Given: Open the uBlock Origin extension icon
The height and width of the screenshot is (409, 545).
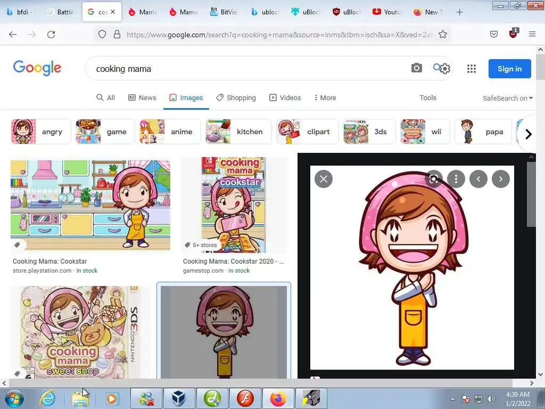Looking at the screenshot, I should click(x=514, y=34).
